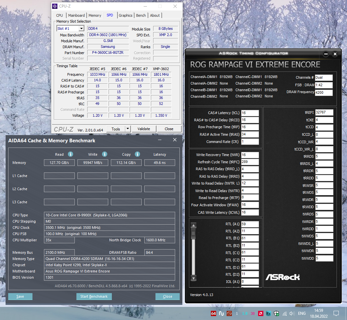This screenshot has height=320, width=347.
Task: Click the tray temperature readout 38
Action: tap(253, 313)
